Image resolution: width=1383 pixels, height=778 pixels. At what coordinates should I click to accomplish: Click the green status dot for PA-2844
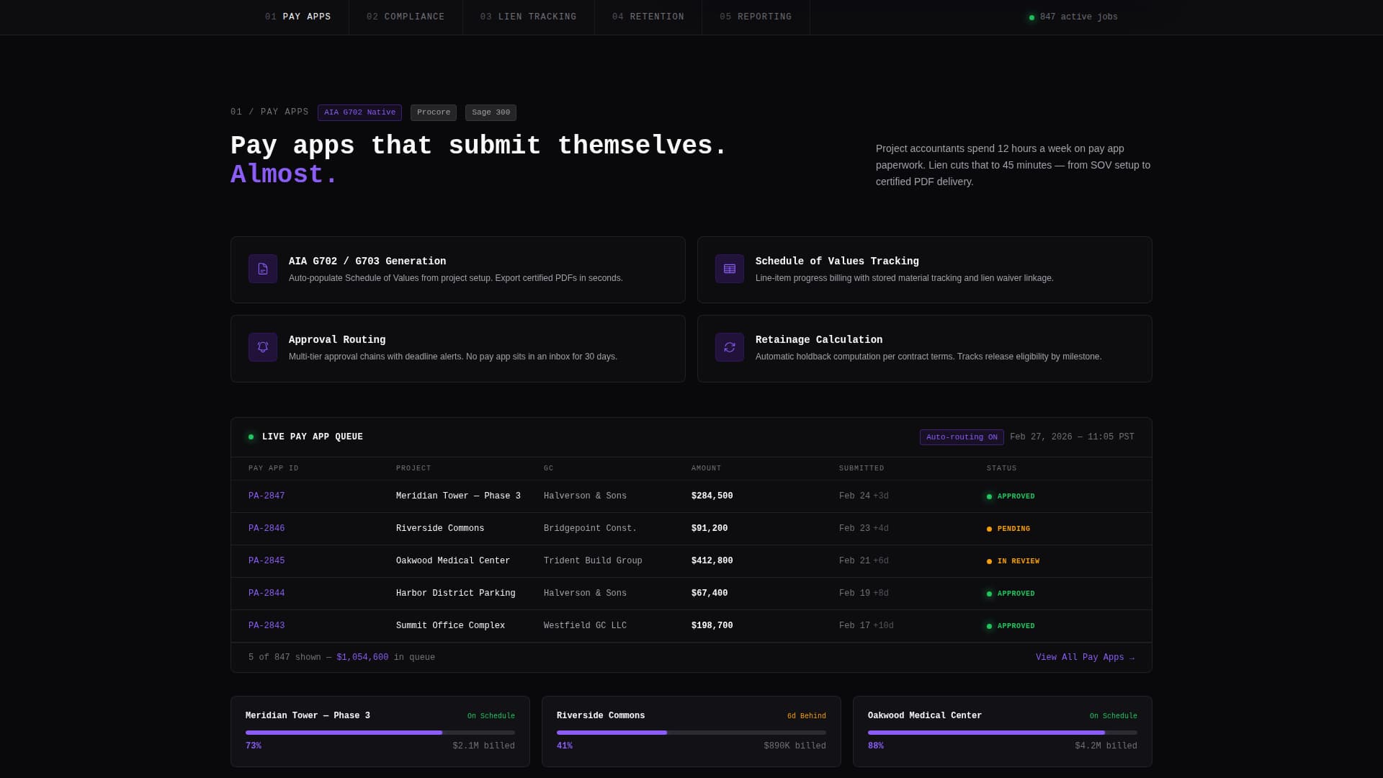[x=989, y=594]
